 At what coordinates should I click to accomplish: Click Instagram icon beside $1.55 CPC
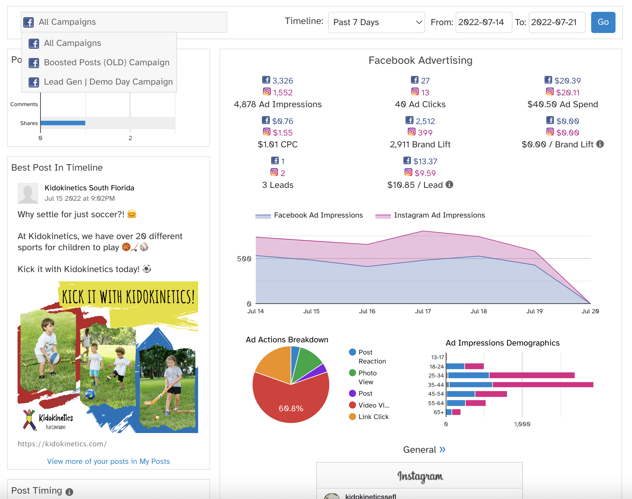click(267, 132)
